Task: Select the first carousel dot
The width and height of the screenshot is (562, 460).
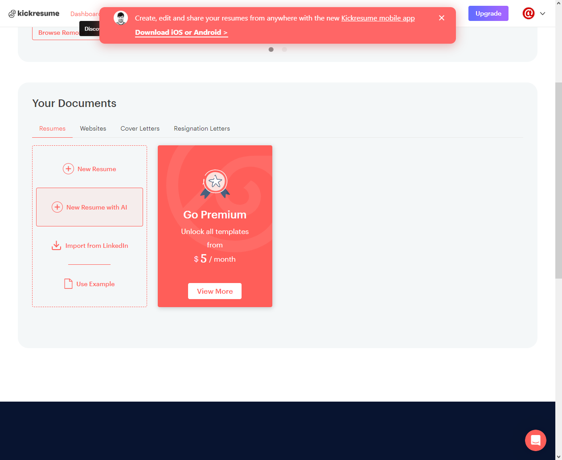Action: (x=271, y=49)
